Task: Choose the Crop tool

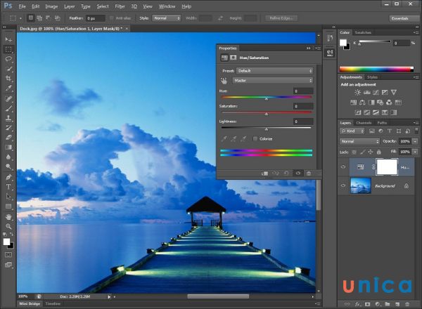Action: [x=8, y=79]
